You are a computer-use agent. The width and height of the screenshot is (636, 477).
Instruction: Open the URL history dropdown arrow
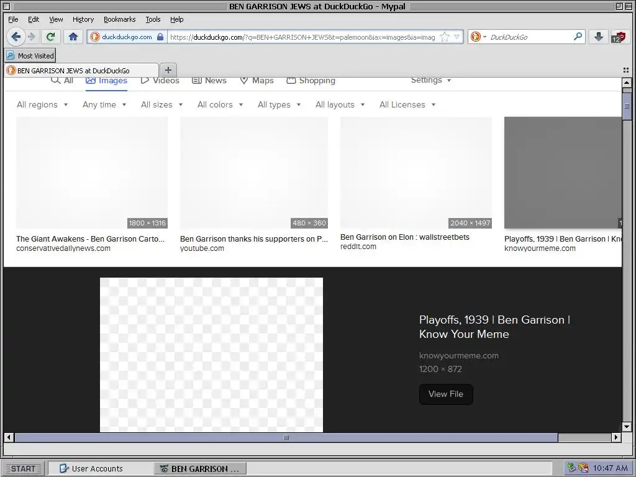[x=457, y=37]
